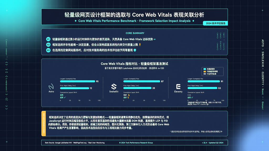Click Eleventy's First Input Delay bar
Viewport: 269px width, 151px height.
(x=203, y=88)
